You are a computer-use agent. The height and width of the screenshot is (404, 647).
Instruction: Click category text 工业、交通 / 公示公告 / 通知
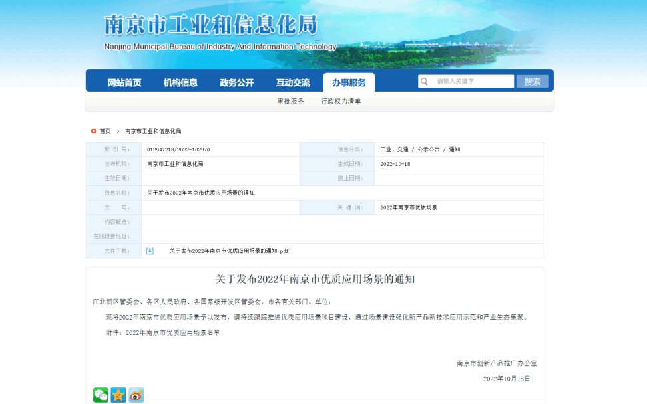420,150
